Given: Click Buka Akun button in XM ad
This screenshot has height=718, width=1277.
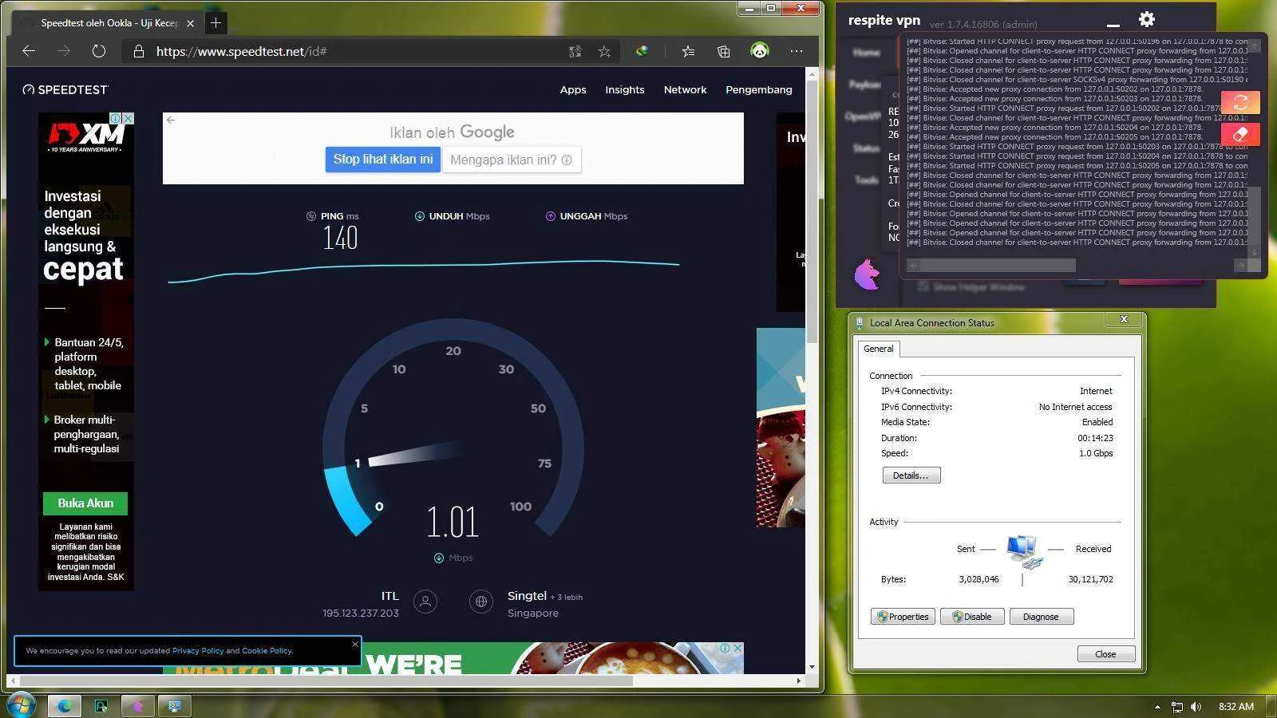Looking at the screenshot, I should pyautogui.click(x=85, y=503).
